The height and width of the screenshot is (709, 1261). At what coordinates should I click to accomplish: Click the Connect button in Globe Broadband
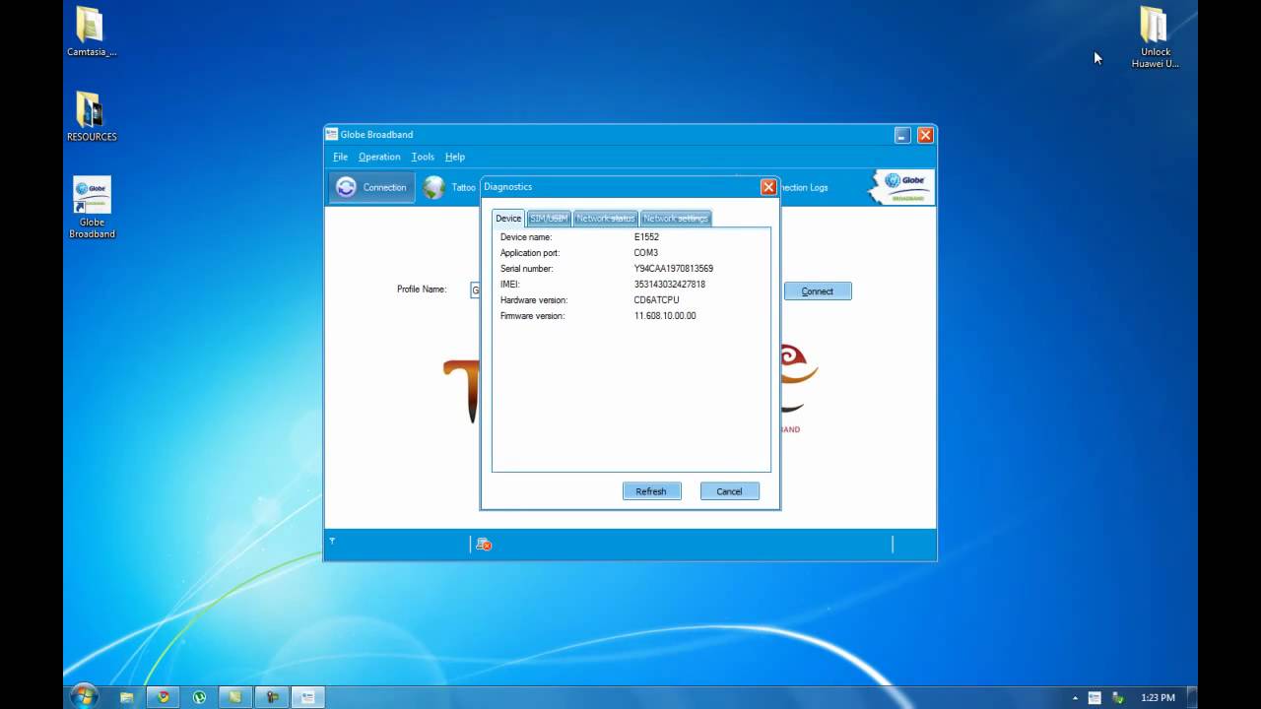(818, 291)
